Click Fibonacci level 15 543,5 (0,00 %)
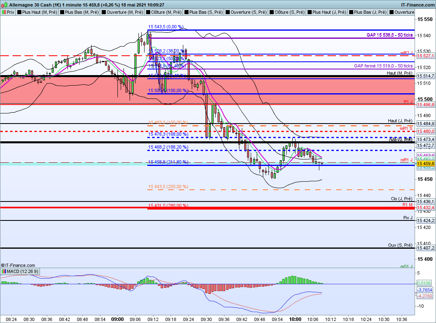Image resolution: width=436 pixels, height=323 pixels. point(166,27)
